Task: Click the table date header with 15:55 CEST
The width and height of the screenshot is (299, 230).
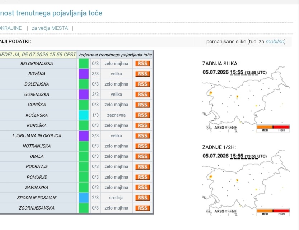Action: tap(38, 55)
